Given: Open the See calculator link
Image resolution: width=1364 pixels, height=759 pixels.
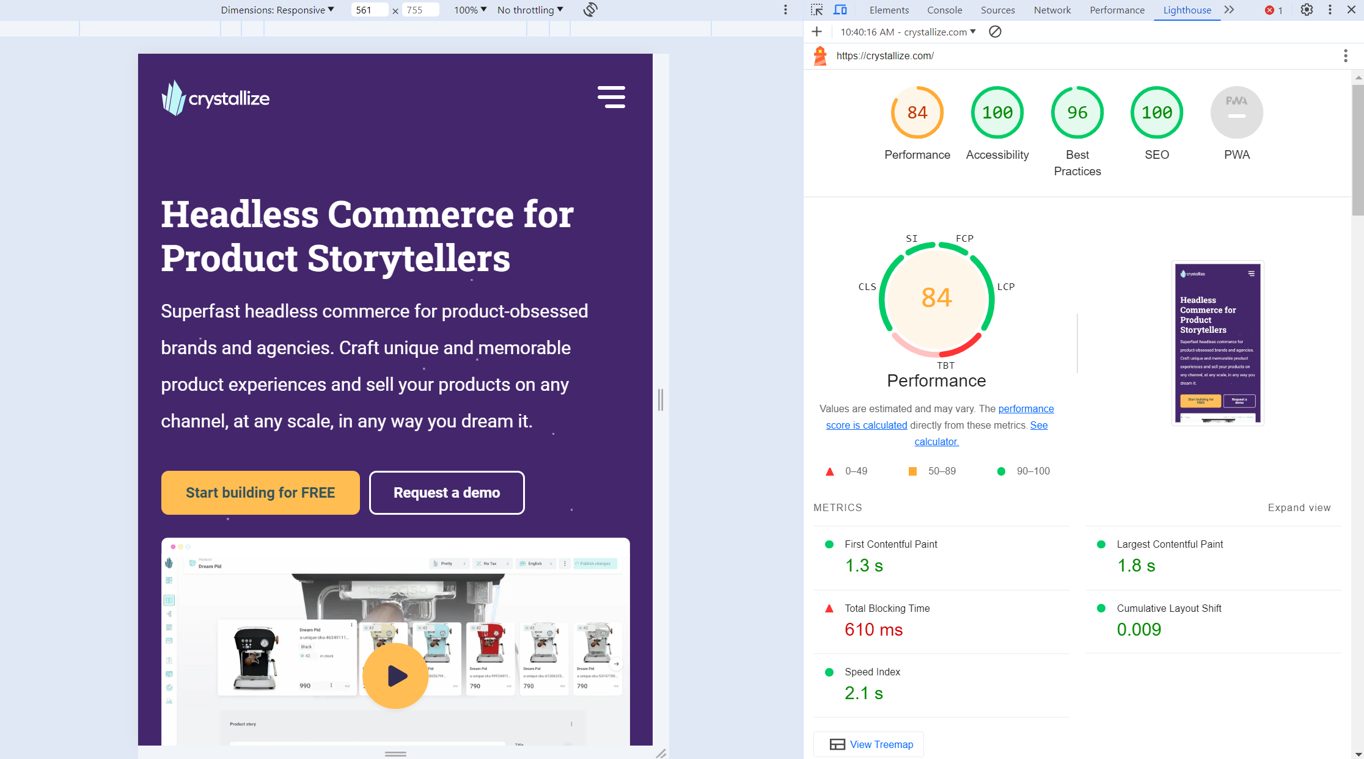Looking at the screenshot, I should (x=981, y=434).
